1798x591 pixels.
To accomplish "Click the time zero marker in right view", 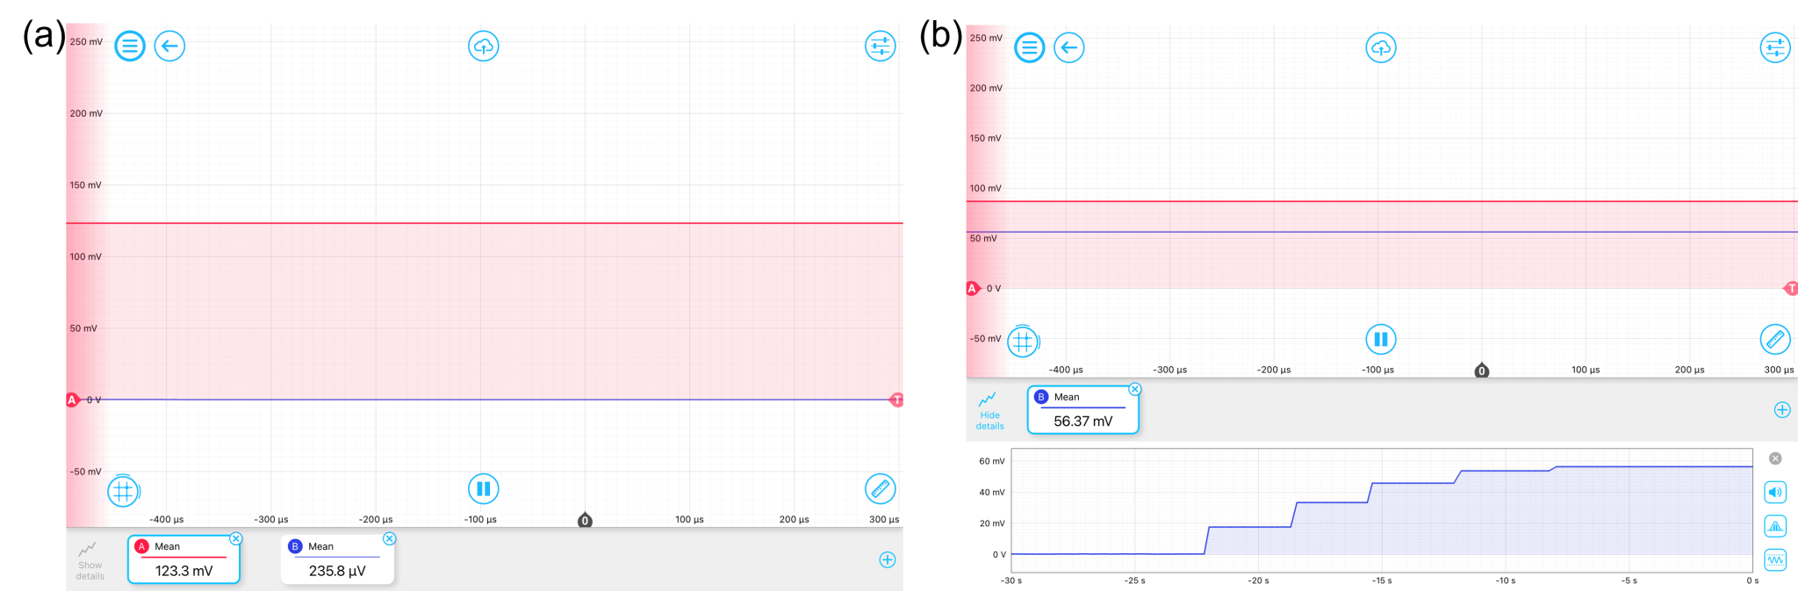I will click(1482, 371).
